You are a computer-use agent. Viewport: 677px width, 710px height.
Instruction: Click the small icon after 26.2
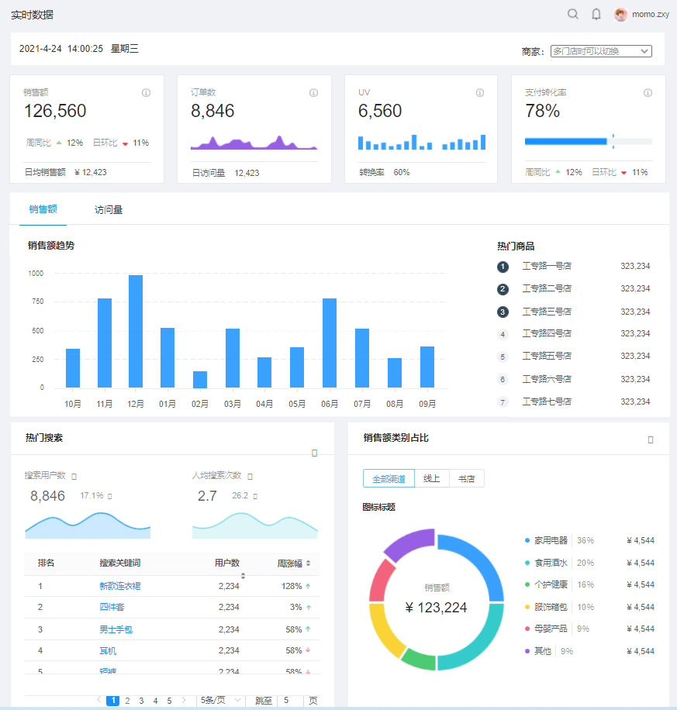pos(255,496)
